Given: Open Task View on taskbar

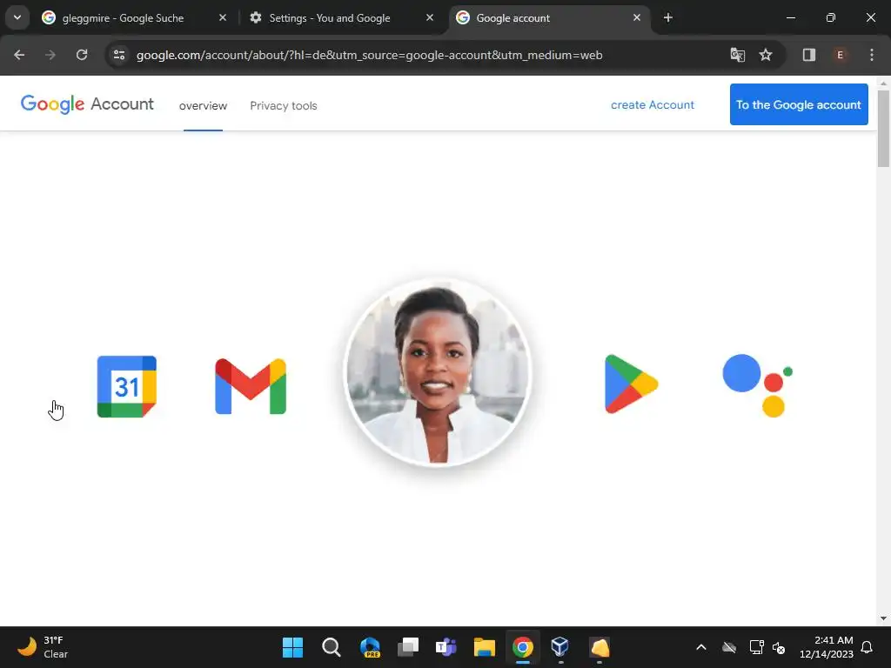Looking at the screenshot, I should click(x=408, y=647).
